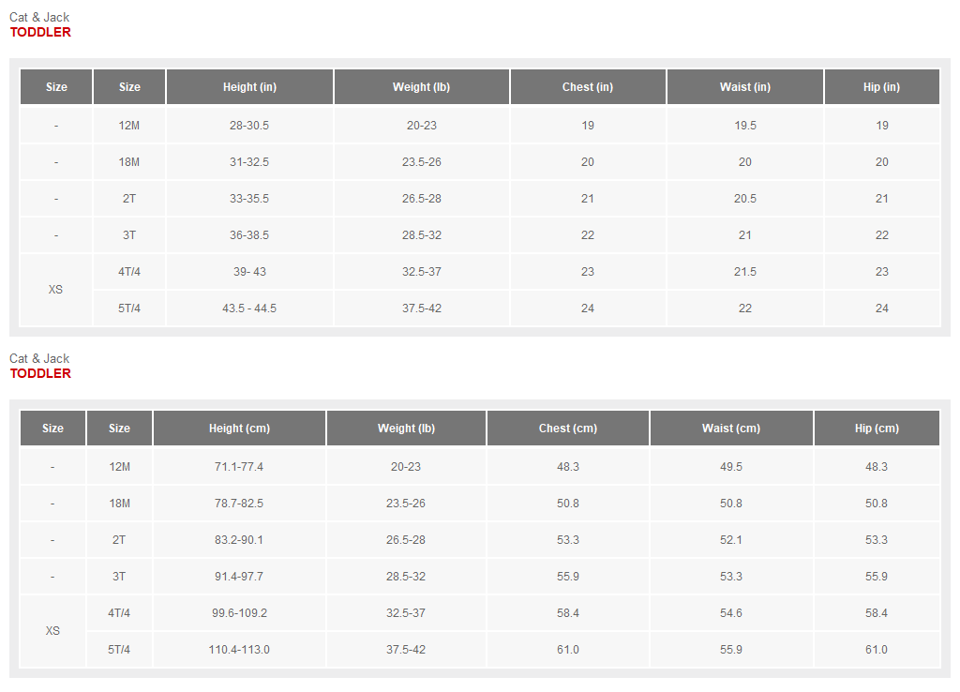
Task: Select the Hip (in) column header
Action: 881,87
